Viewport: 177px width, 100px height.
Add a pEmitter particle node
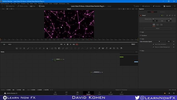pos(87,48)
